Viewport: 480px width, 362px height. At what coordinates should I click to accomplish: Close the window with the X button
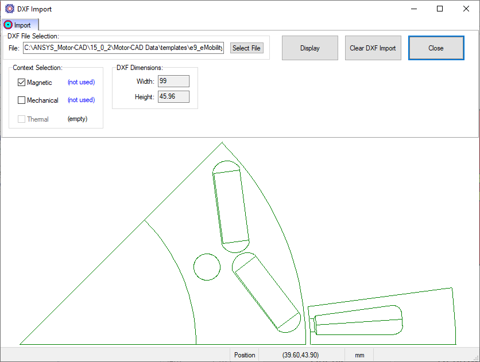pos(466,9)
